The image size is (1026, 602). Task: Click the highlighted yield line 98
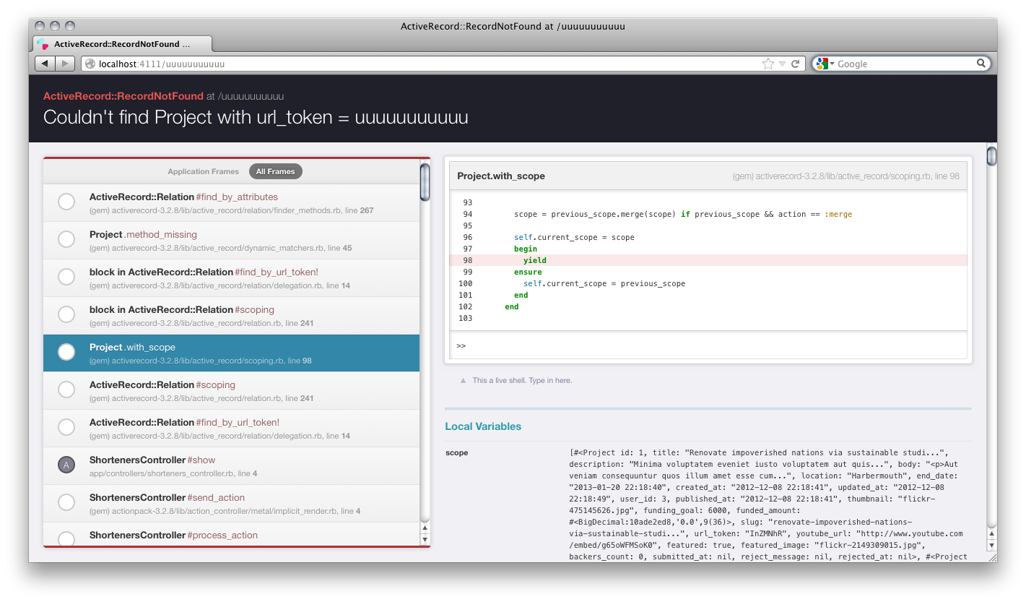708,260
